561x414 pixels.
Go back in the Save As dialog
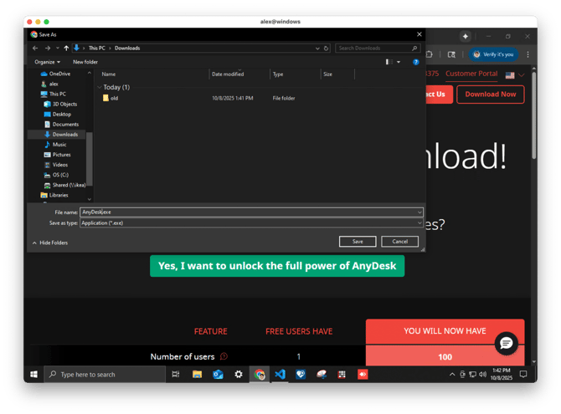coord(35,48)
